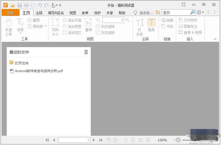Click the folder search icon beside 查找
The image size is (221, 145).
pyautogui.click(x=158, y=13)
